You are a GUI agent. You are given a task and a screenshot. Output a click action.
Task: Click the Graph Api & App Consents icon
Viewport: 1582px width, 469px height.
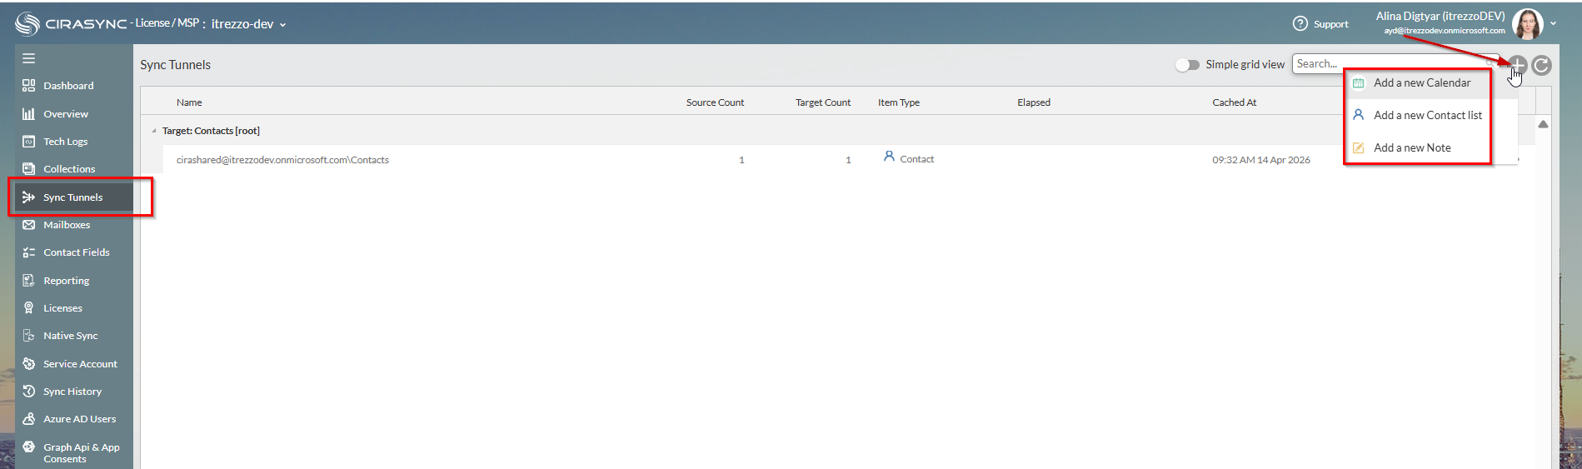(x=28, y=447)
